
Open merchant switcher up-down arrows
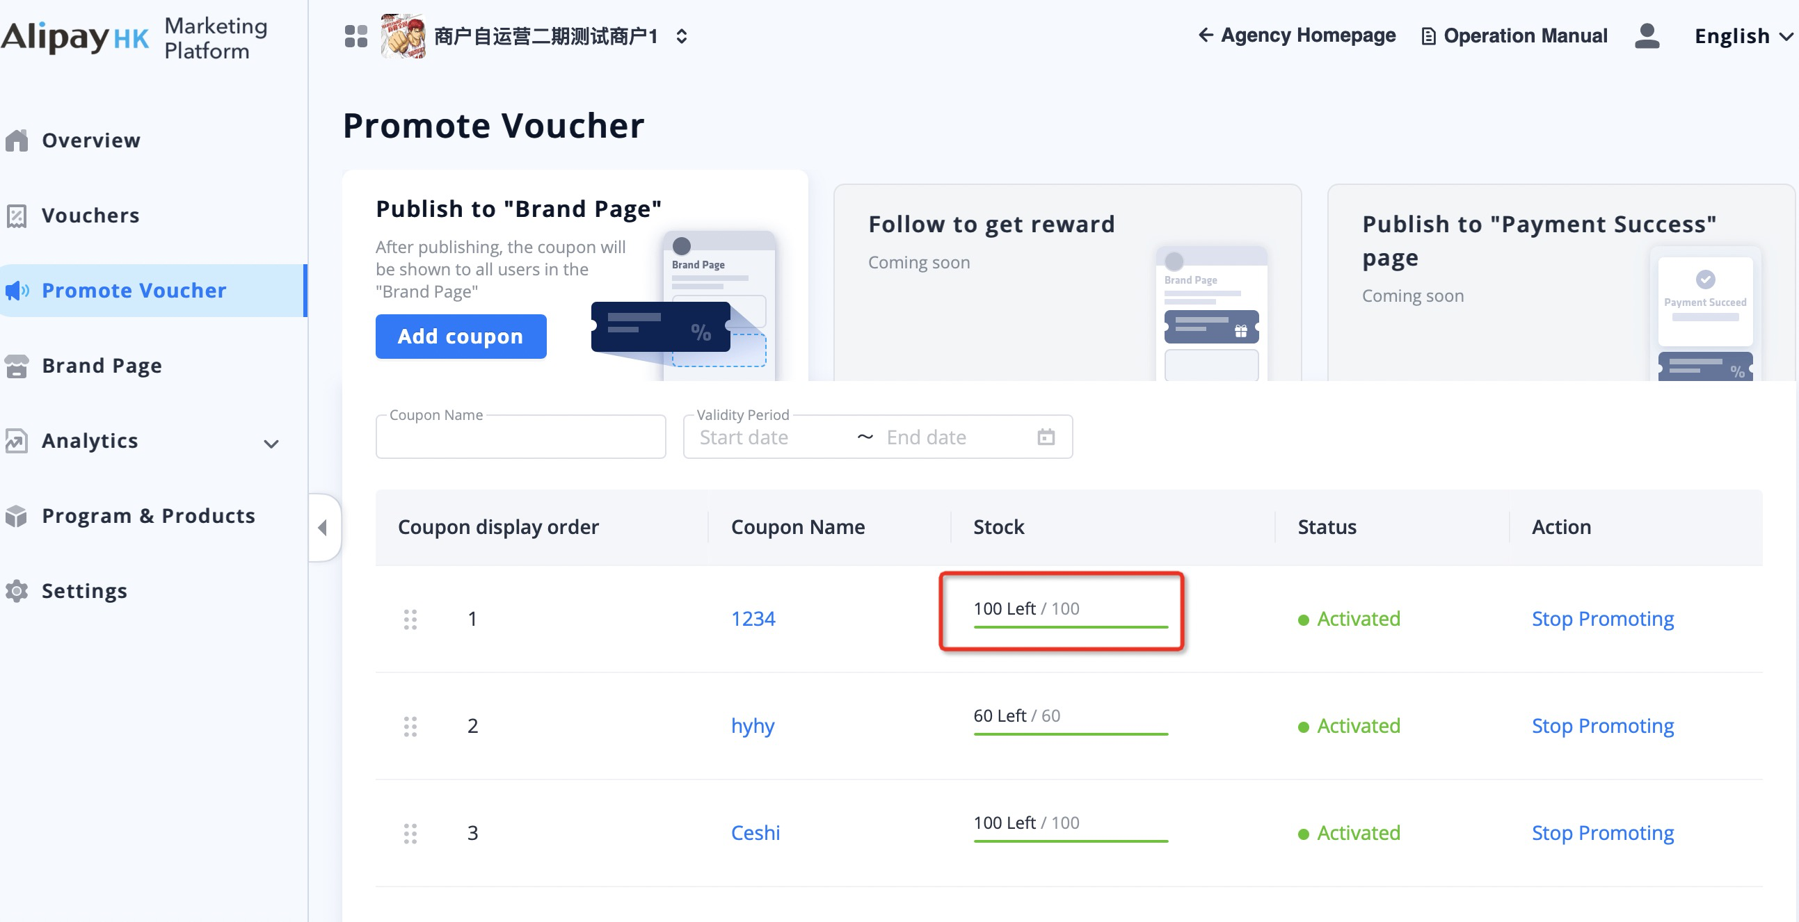coord(682,36)
